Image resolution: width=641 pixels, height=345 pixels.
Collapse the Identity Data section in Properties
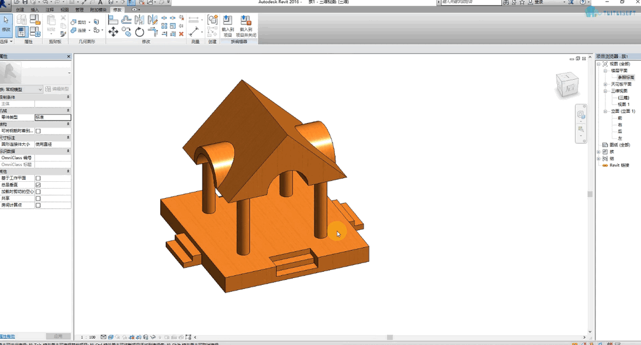pos(68,151)
